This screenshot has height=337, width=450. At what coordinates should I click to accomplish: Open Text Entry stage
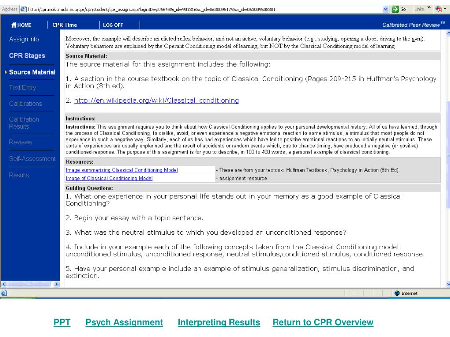[x=22, y=88]
